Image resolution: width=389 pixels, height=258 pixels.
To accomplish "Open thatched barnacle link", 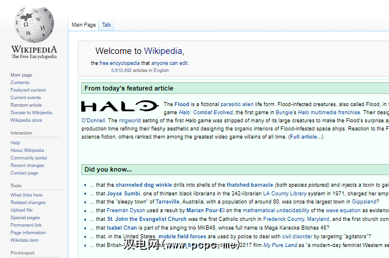I will click(250, 185).
